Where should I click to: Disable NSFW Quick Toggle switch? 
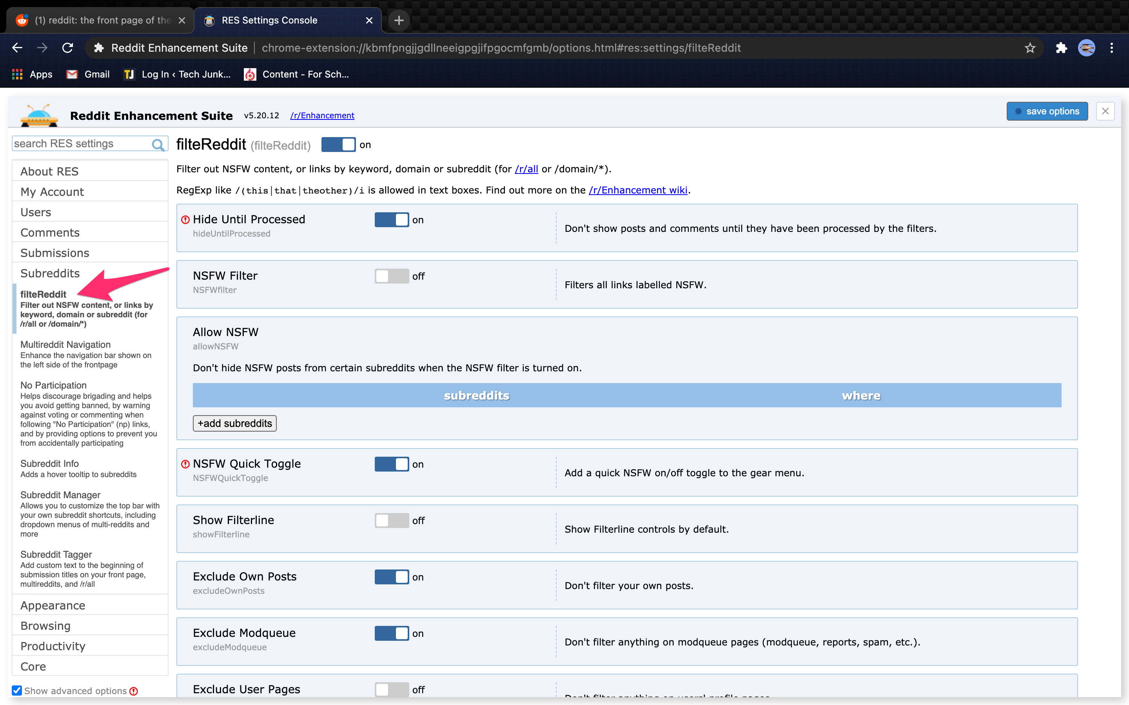click(392, 464)
